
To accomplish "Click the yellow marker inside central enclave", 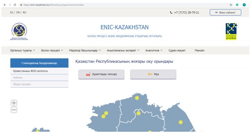I will point(139,113).
